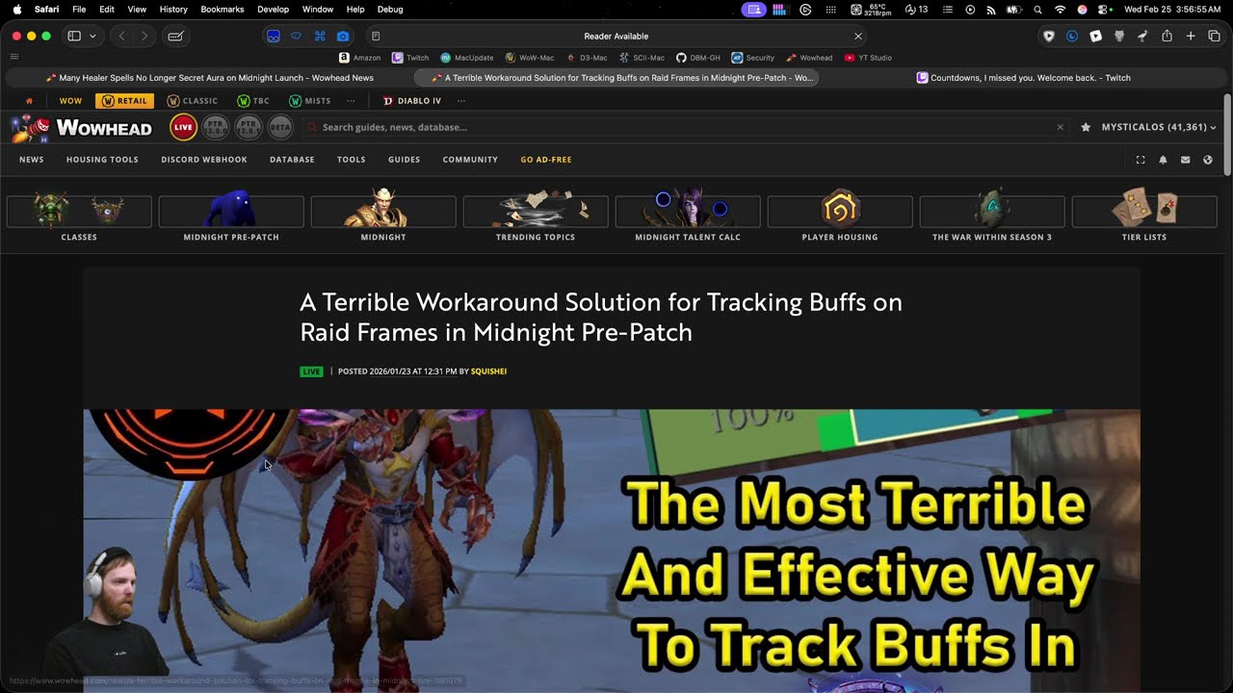Open the Share button in Safari toolbar
Viewport: 1233px width, 693px height.
tap(1167, 36)
